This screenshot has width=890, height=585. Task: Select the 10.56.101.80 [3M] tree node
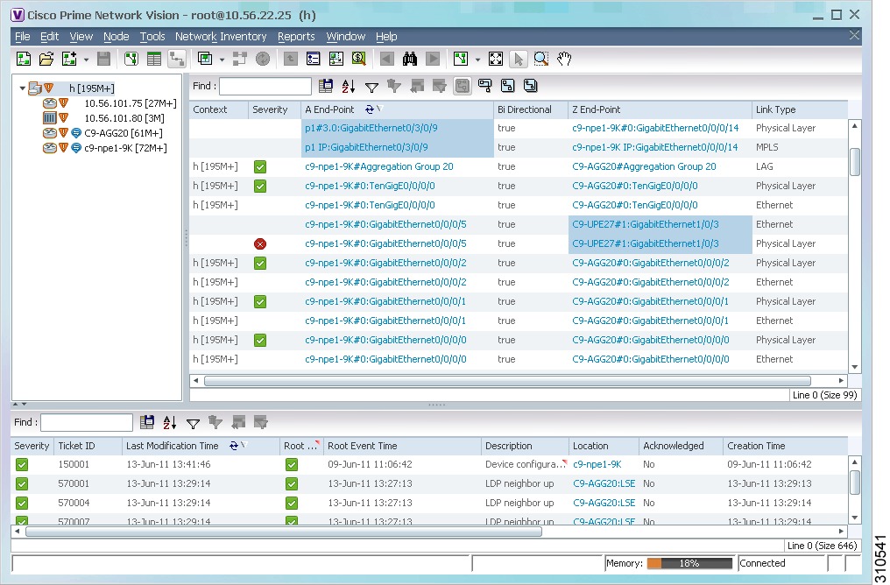pos(124,118)
